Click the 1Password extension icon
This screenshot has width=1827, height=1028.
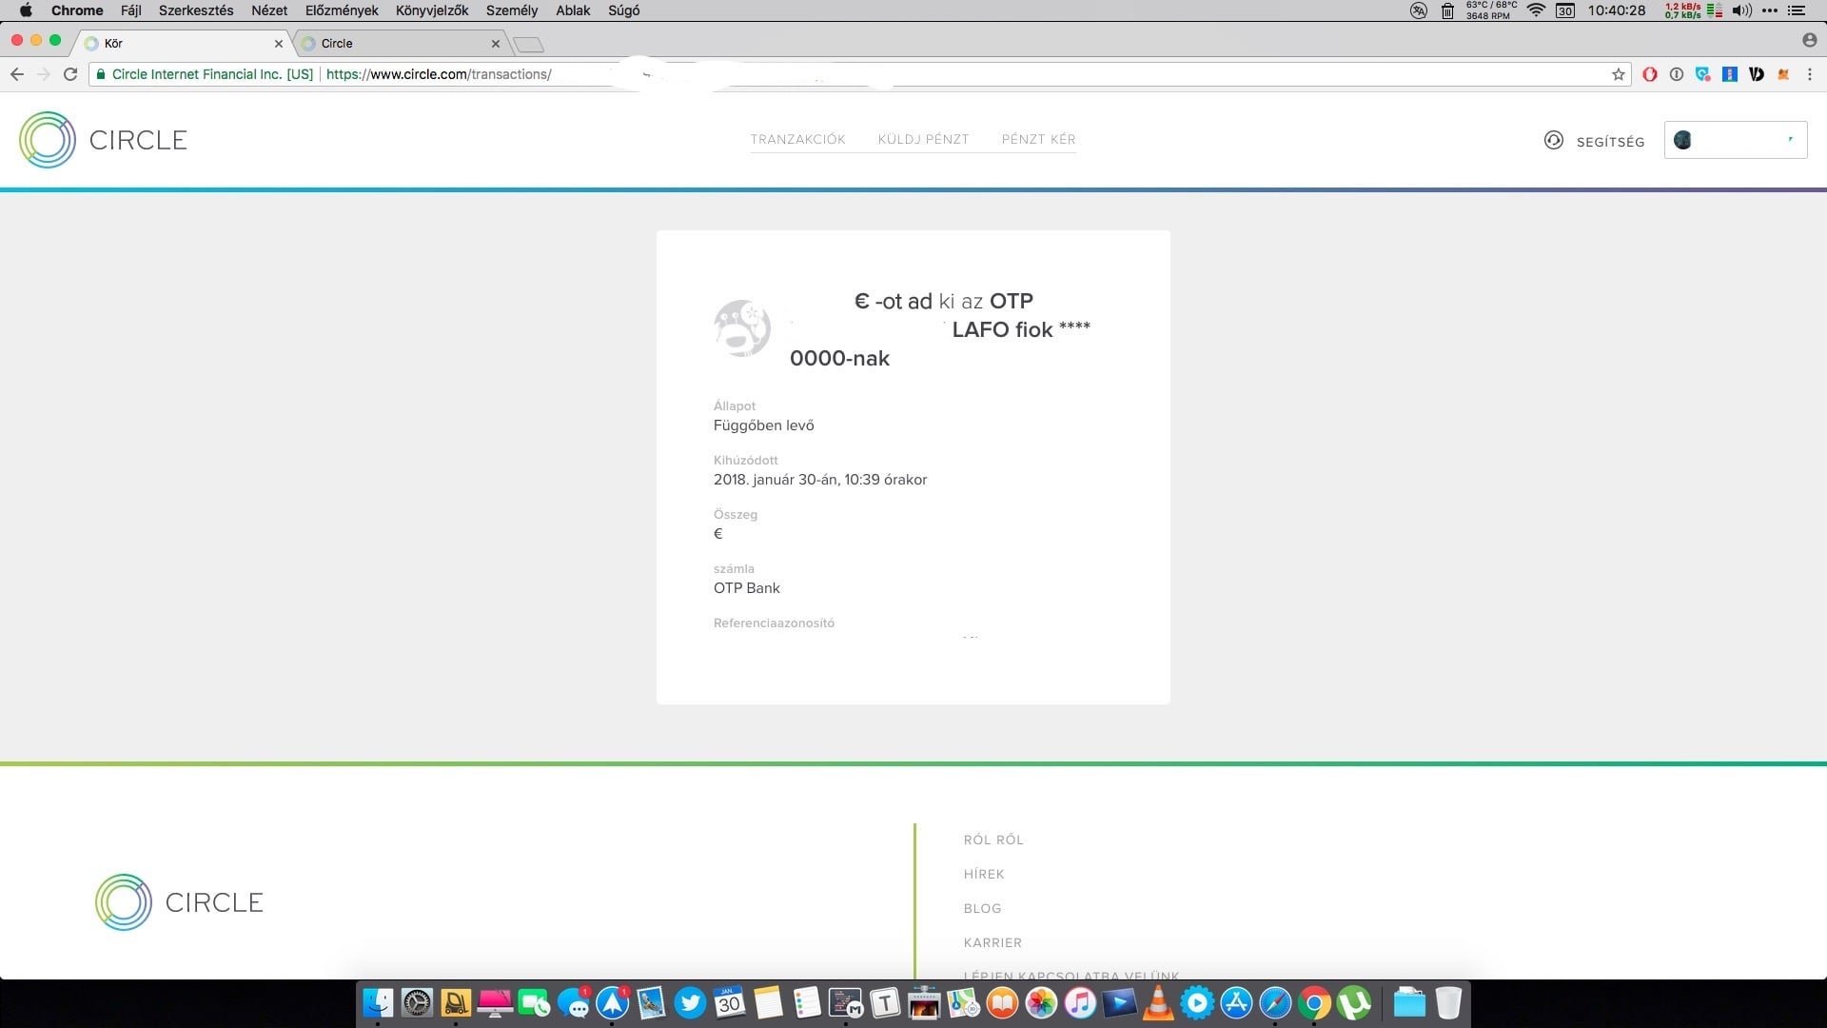pyautogui.click(x=1677, y=74)
